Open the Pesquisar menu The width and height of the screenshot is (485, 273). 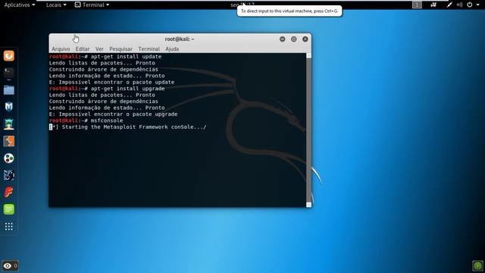[x=120, y=49]
